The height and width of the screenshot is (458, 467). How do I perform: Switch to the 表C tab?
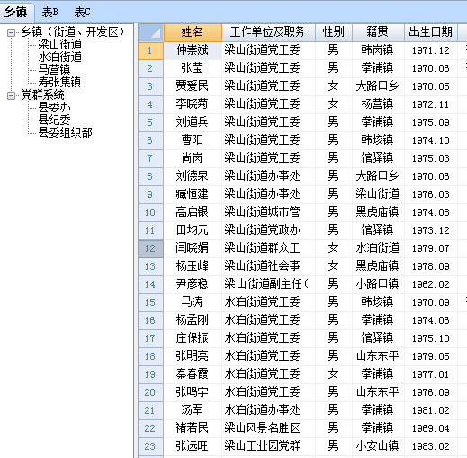click(82, 12)
